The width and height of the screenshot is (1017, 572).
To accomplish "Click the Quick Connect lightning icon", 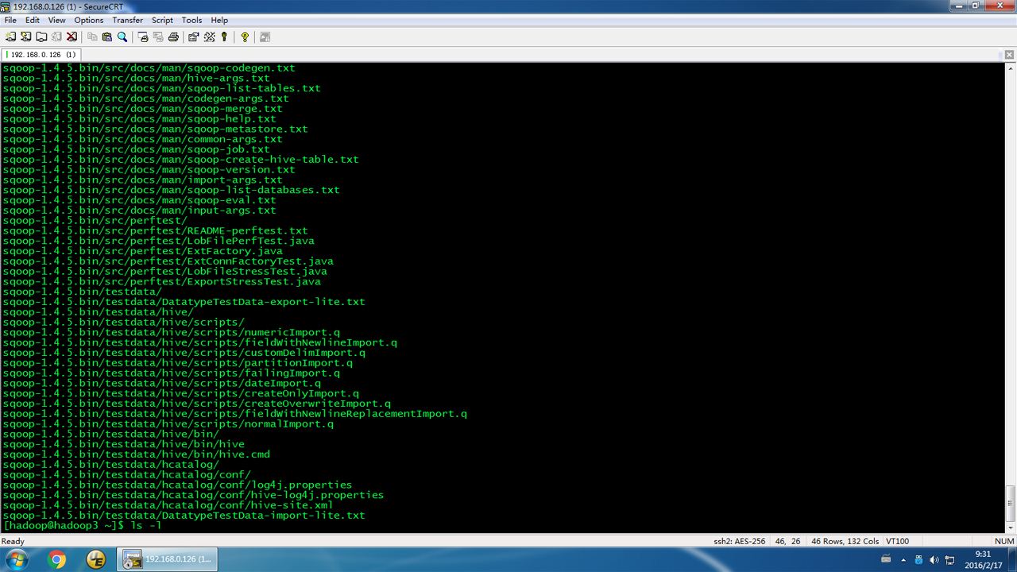I will [25, 37].
